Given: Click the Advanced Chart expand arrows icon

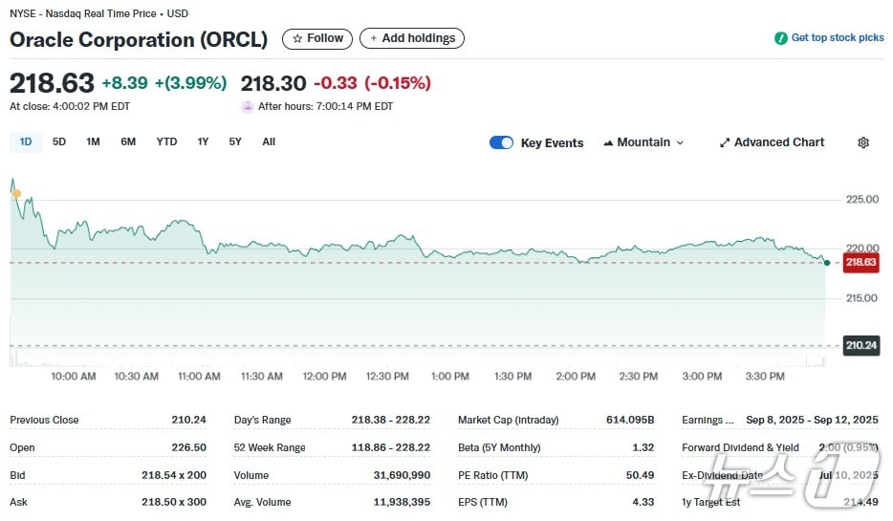Looking at the screenshot, I should point(725,142).
